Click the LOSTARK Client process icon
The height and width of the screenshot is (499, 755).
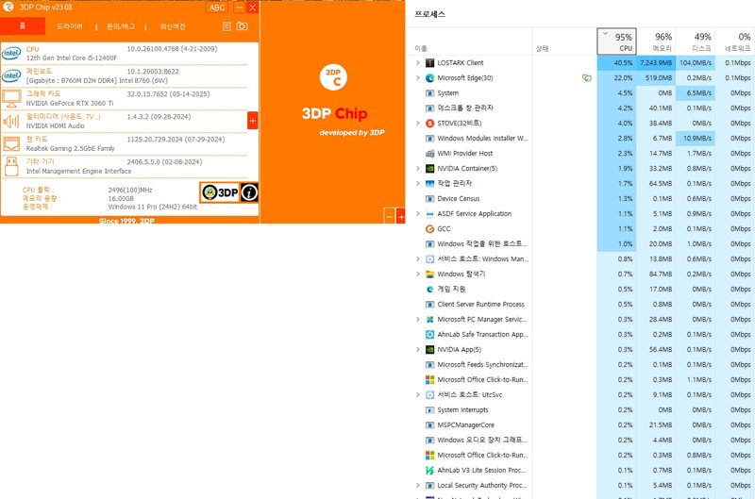click(430, 62)
